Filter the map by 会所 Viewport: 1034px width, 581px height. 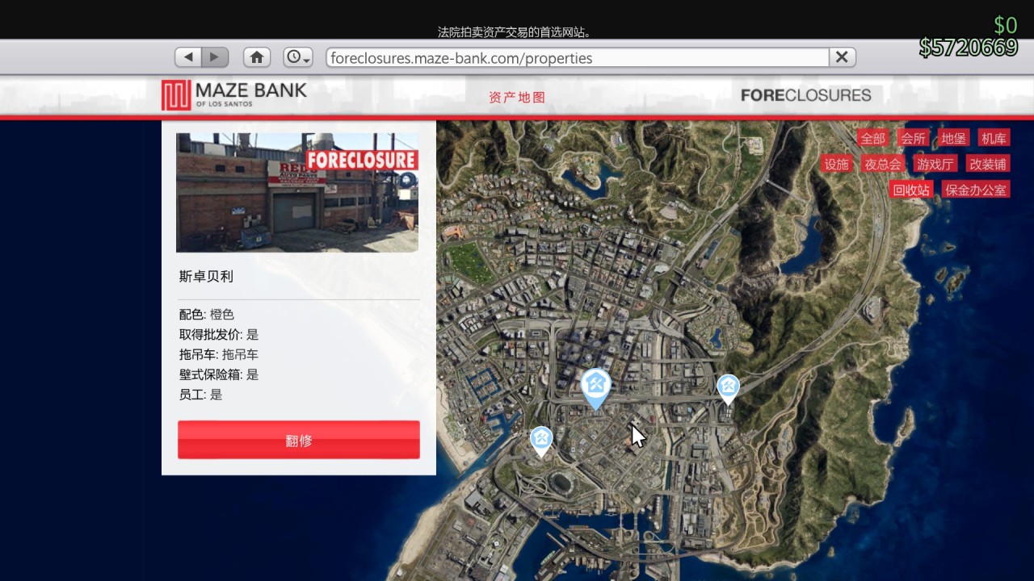coord(914,138)
